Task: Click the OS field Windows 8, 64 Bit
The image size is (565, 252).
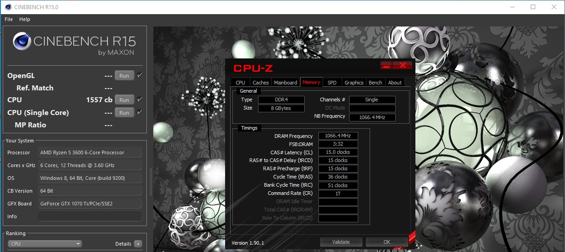Action: [x=90, y=178]
